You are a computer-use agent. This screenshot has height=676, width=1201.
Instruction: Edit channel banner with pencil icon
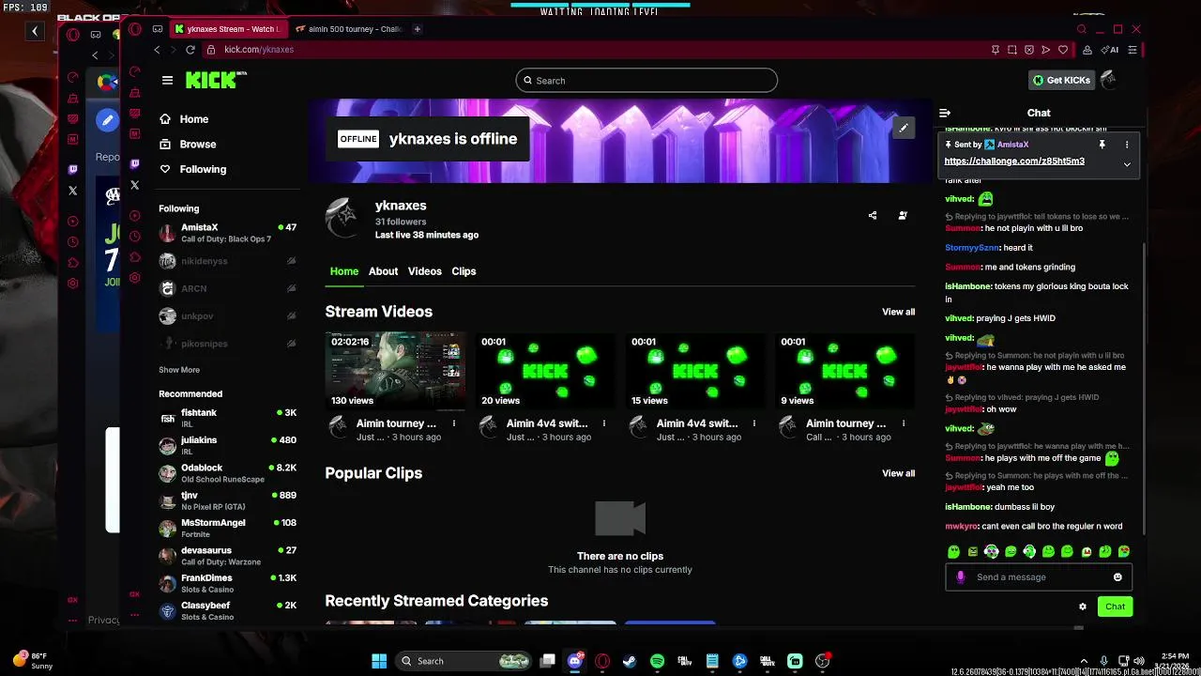pos(903,129)
